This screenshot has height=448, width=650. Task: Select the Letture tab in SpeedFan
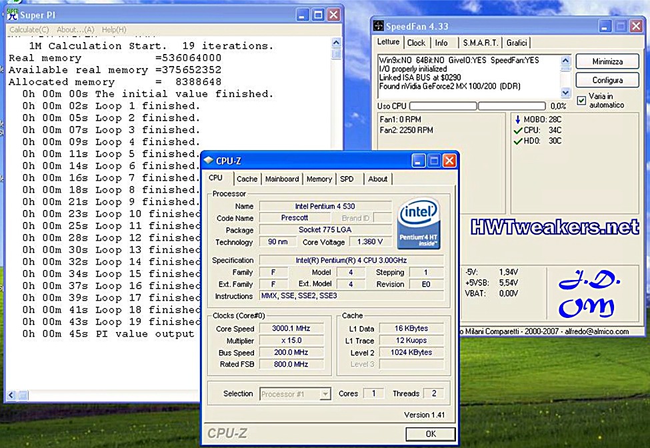389,42
